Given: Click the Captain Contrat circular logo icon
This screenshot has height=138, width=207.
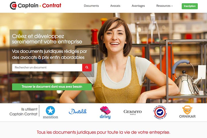Looking at the screenshot, I should (x=13, y=6).
